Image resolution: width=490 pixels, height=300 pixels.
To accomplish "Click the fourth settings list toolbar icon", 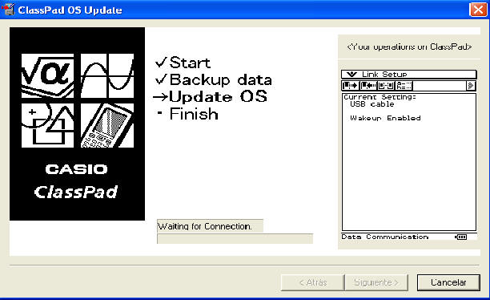I will pyautogui.click(x=404, y=86).
